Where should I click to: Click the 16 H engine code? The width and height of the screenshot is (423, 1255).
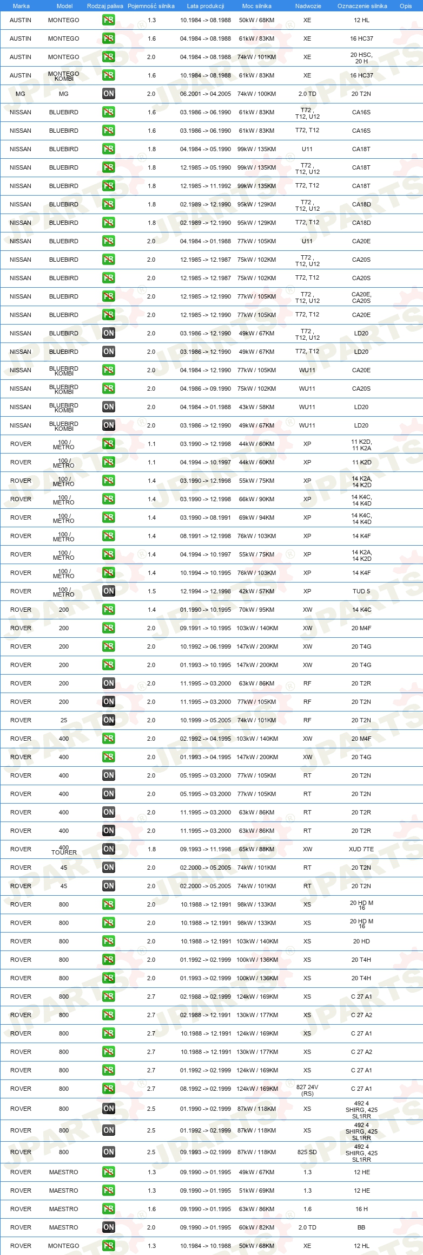click(361, 1209)
